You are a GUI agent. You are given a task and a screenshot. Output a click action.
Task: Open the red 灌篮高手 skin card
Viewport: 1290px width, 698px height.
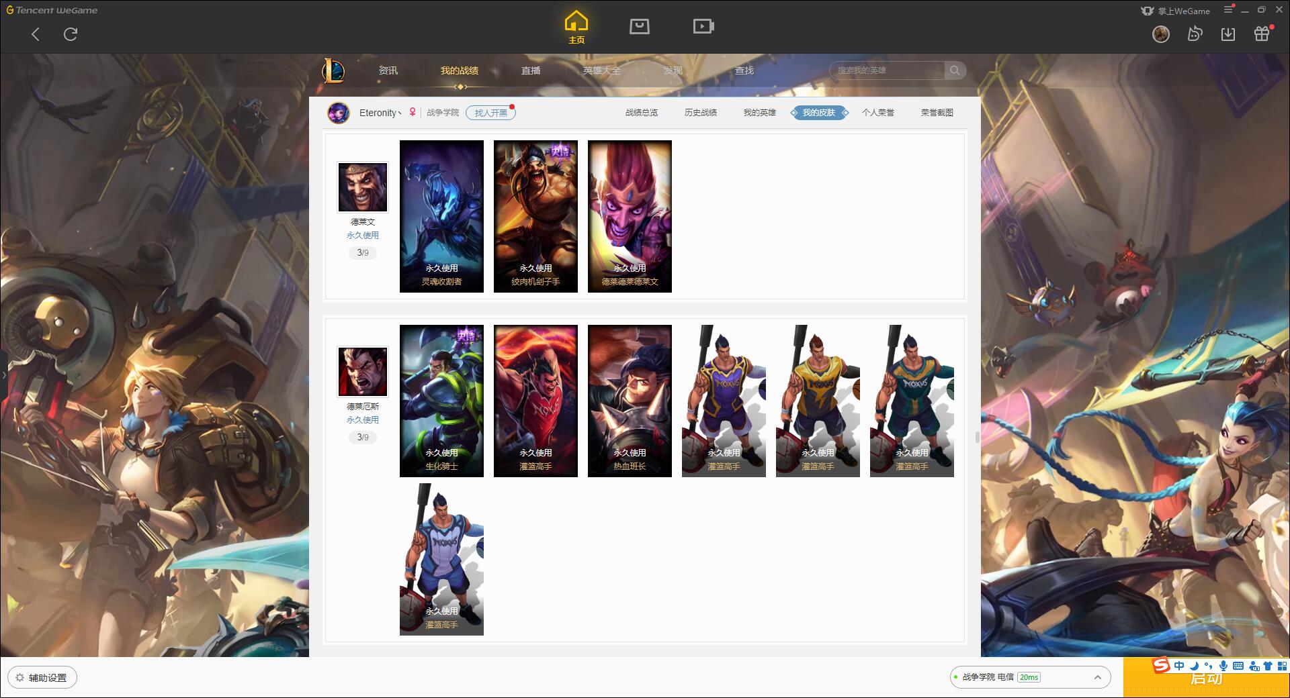[535, 401]
